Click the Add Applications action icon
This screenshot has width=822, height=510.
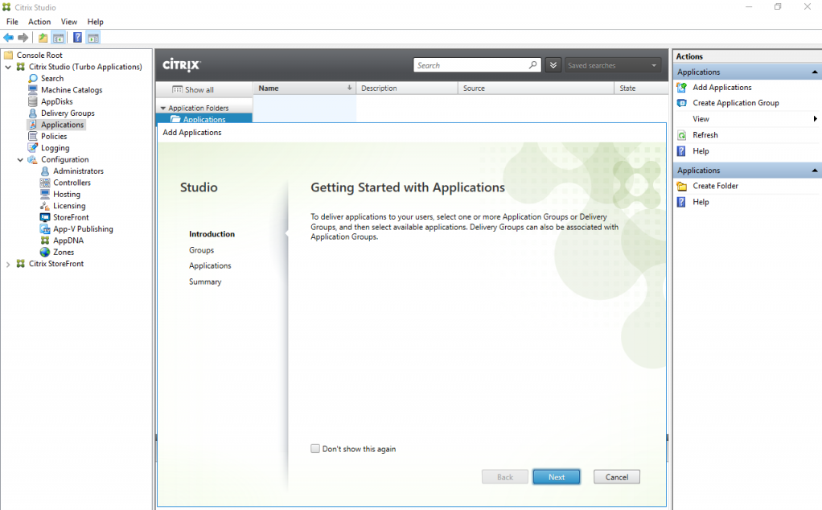682,87
